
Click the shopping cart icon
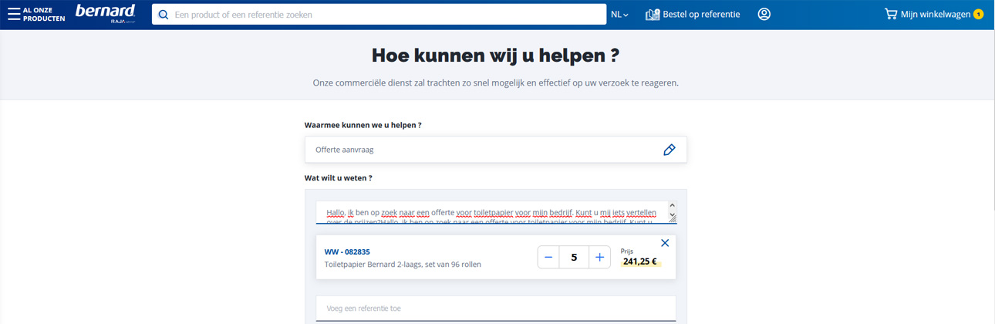(x=891, y=14)
